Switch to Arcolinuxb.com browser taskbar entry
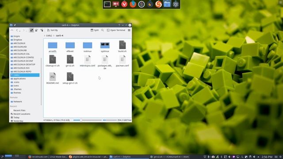Image resolution: width=283 pixels, height=159 pixels. [48, 157]
